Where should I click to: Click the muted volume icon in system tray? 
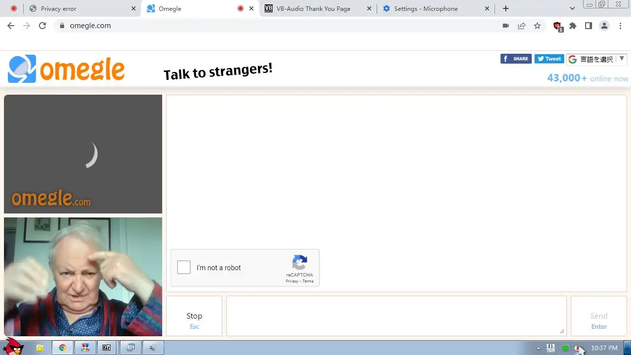click(x=577, y=348)
